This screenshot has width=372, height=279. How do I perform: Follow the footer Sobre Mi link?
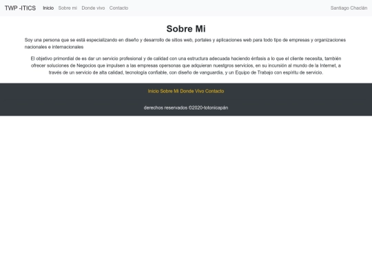(169, 91)
